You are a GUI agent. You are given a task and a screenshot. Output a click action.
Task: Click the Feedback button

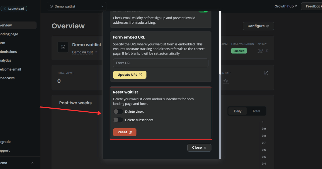click(312, 6)
